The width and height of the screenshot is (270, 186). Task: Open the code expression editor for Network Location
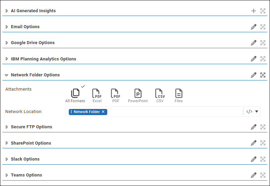(x=249, y=112)
